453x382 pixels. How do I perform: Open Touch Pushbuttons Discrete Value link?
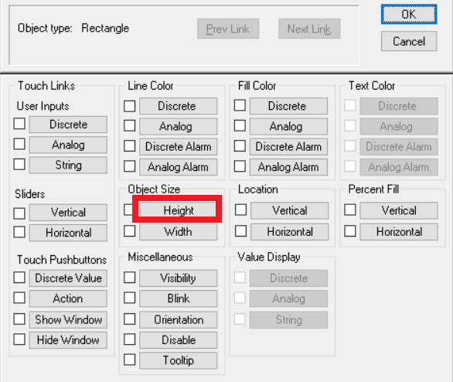pyautogui.click(x=68, y=278)
